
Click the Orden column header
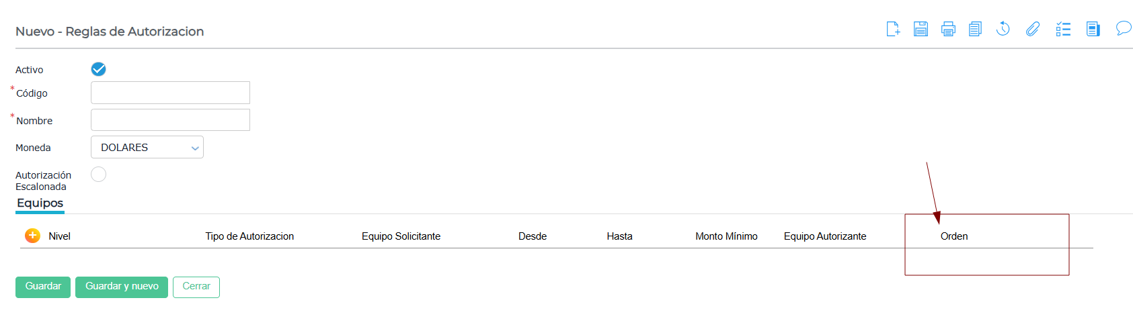pos(953,236)
